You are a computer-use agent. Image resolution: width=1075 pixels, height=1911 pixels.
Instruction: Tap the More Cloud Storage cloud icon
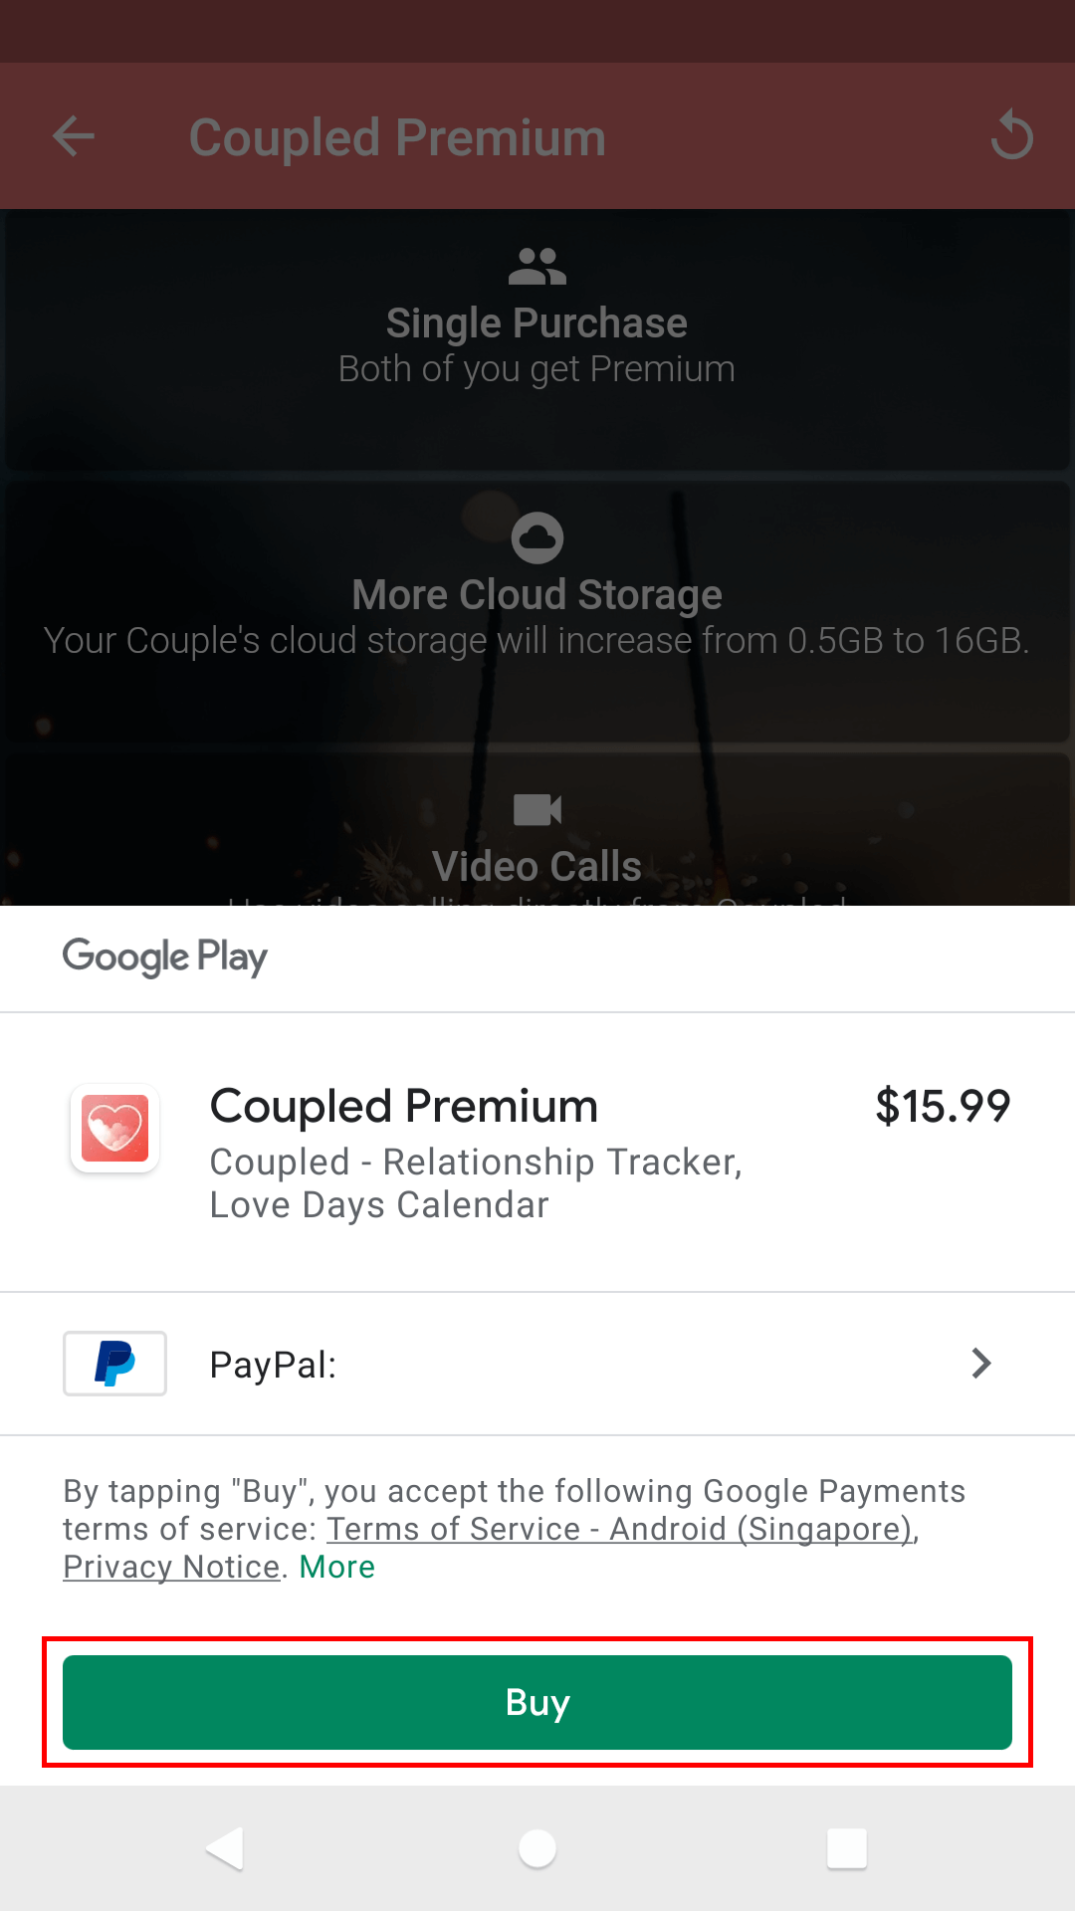pyautogui.click(x=537, y=537)
